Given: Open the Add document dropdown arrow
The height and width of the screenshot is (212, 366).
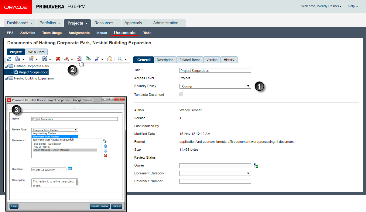Looking at the screenshot, I should click(x=23, y=59).
